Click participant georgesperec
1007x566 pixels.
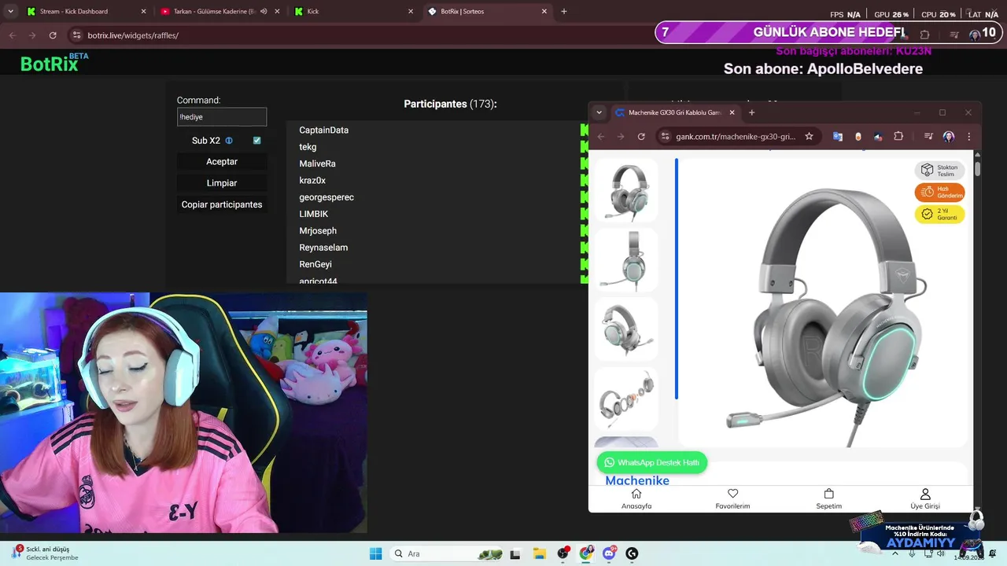326,197
